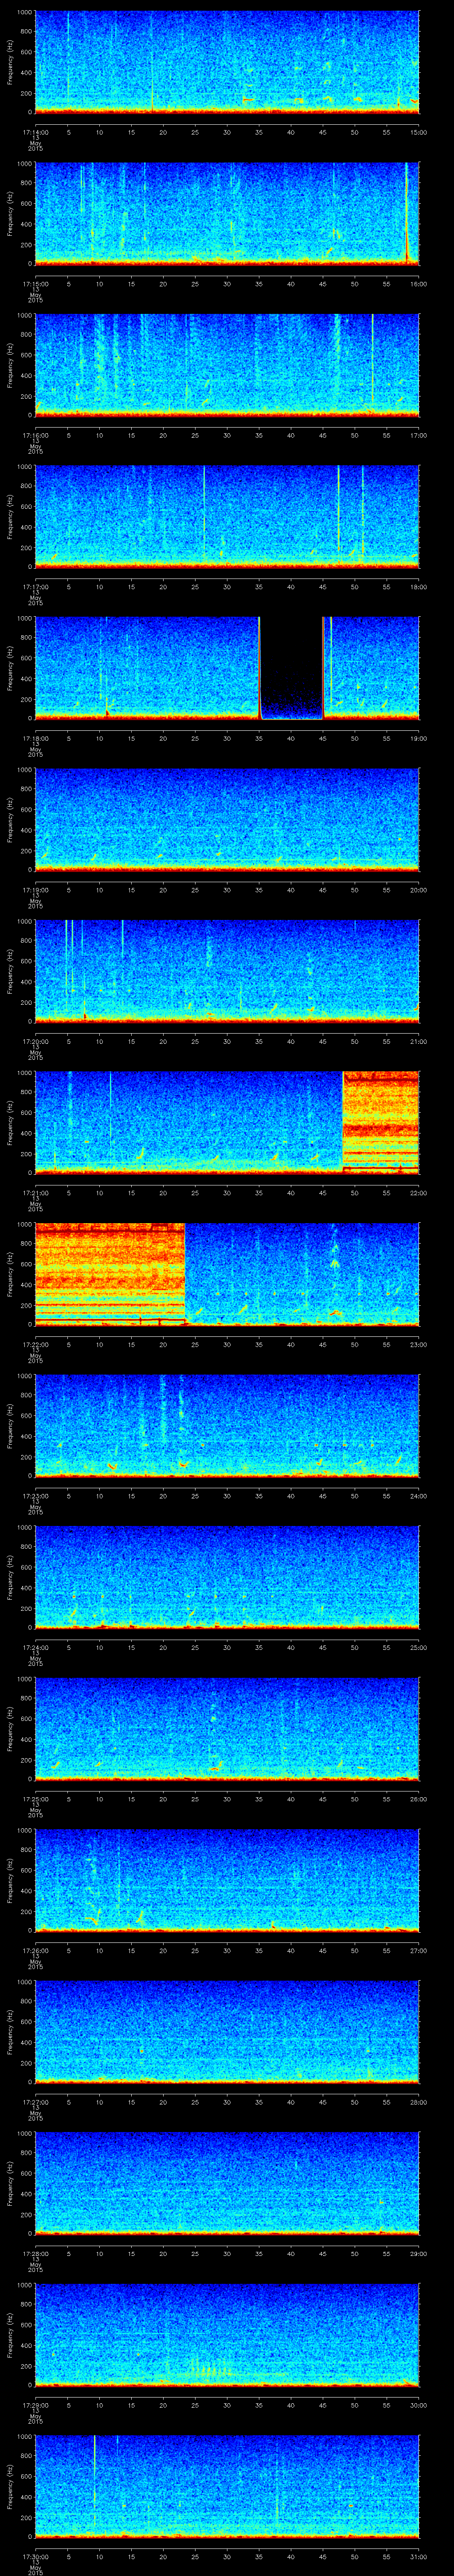
Task: Click the 55-second tick under the 17:28:00 spectrogram
Action: coord(354,2252)
